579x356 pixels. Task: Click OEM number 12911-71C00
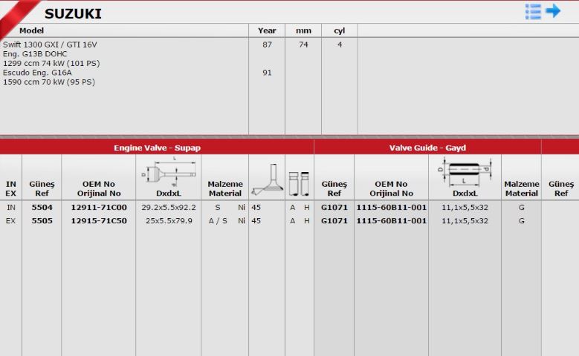tap(99, 207)
